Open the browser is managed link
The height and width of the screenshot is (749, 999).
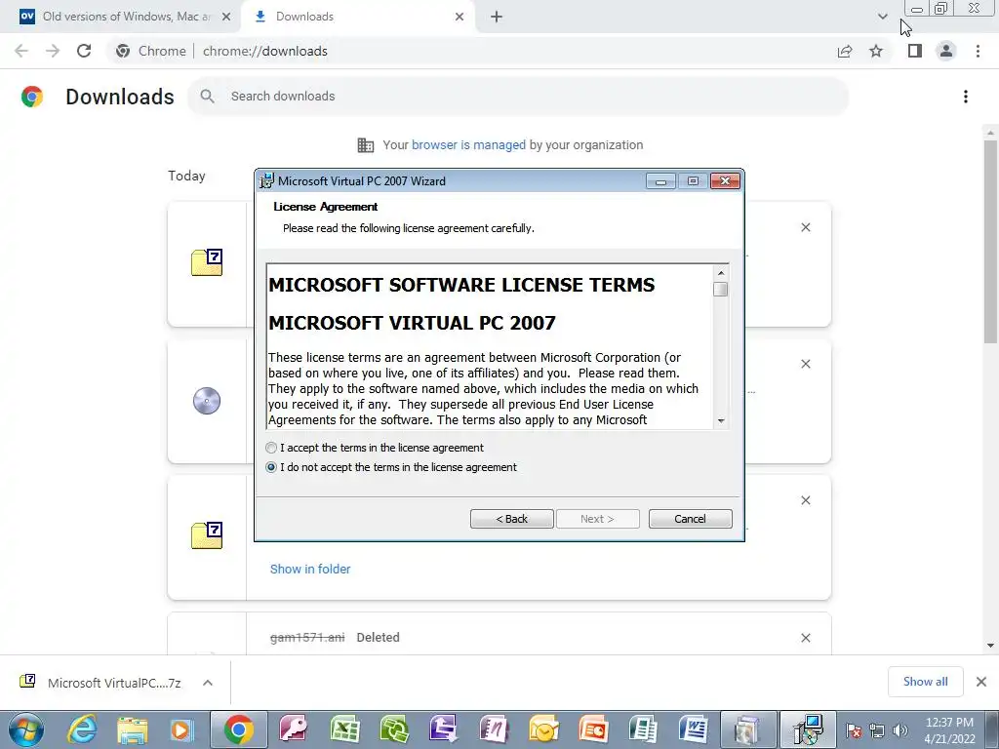point(468,144)
